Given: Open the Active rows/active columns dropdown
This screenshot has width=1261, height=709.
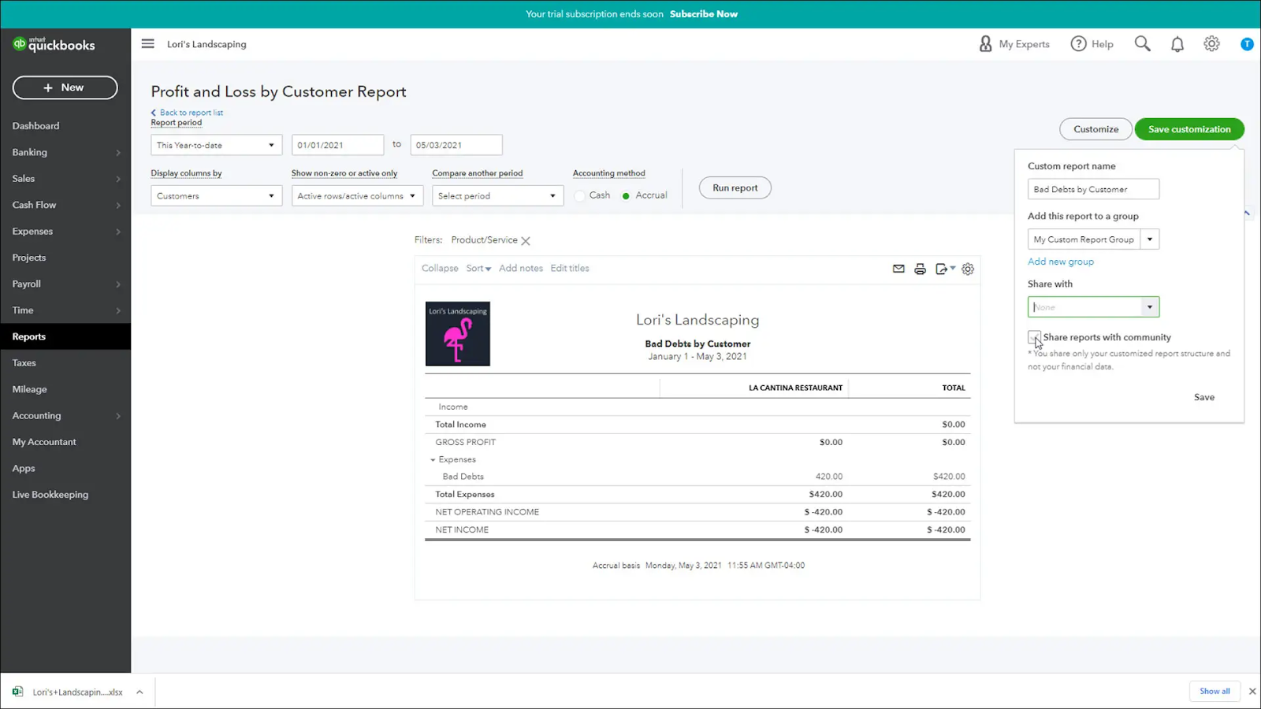Looking at the screenshot, I should coord(357,195).
